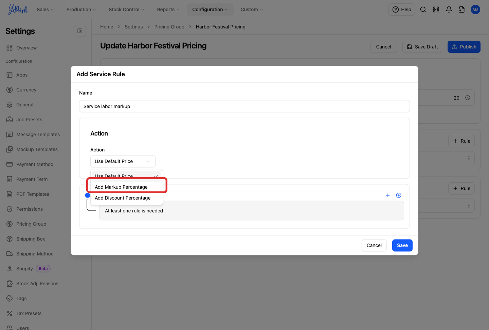Click the Name field with Service labor markup
This screenshot has height=330, width=489.
click(244, 106)
